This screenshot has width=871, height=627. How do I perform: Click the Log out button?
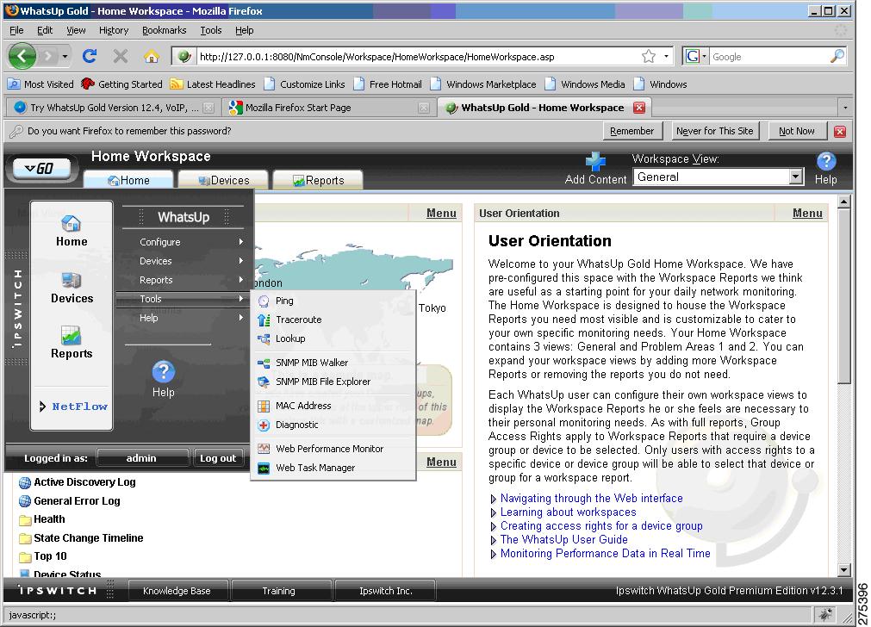[218, 458]
